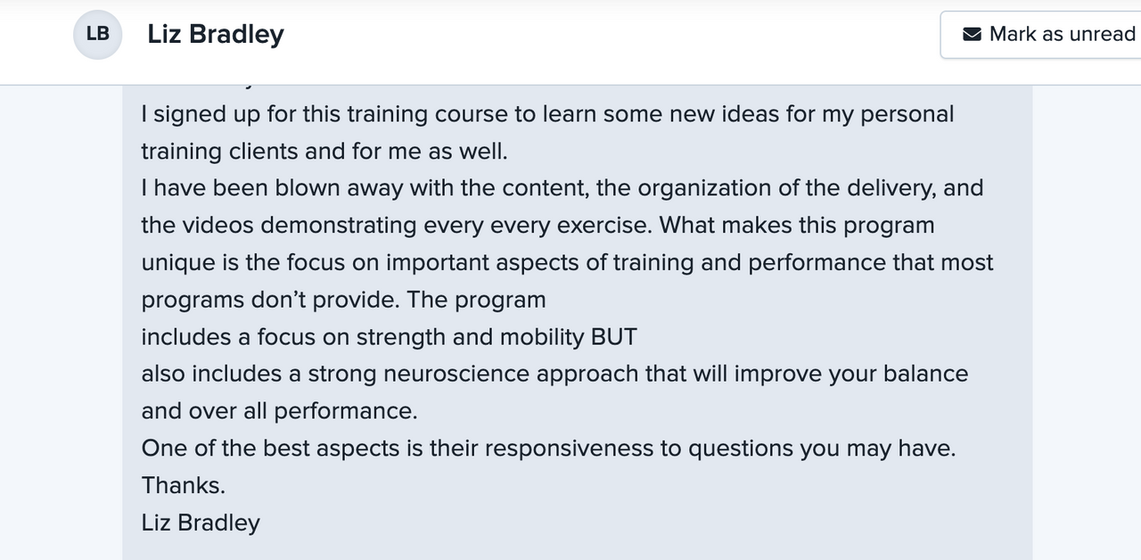Click text "and over all performance."

(279, 411)
